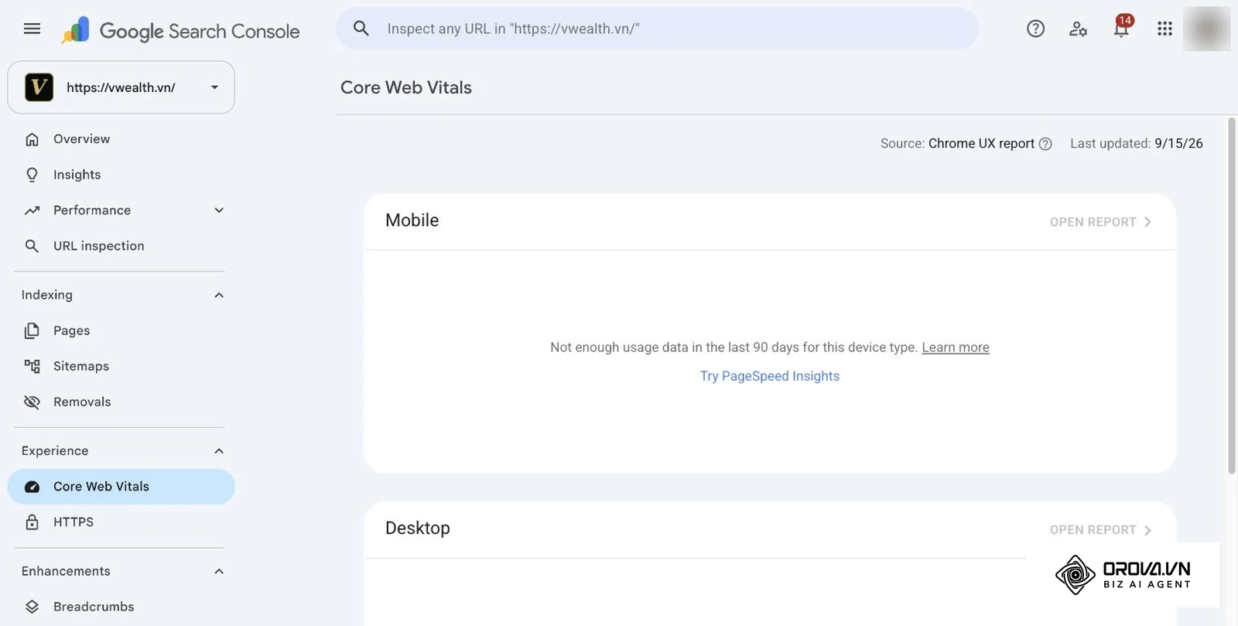Select URL inspection in the sidebar

tap(121, 246)
